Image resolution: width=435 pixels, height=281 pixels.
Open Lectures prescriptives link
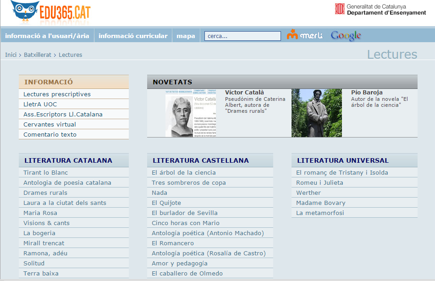click(57, 94)
